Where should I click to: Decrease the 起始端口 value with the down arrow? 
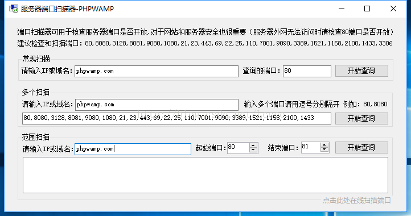click(253, 151)
